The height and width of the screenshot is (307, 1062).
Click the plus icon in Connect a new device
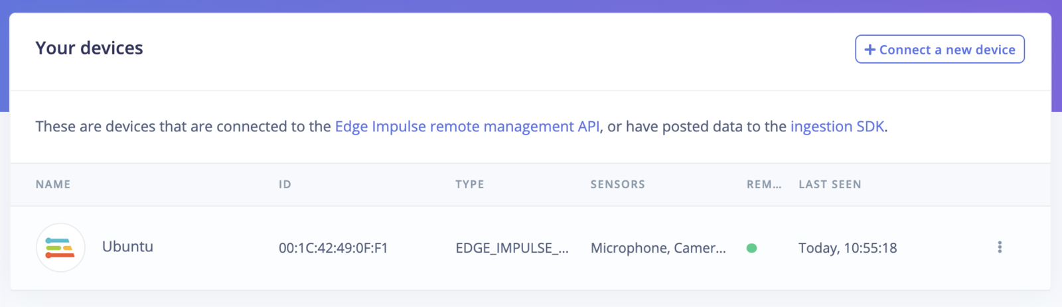870,50
